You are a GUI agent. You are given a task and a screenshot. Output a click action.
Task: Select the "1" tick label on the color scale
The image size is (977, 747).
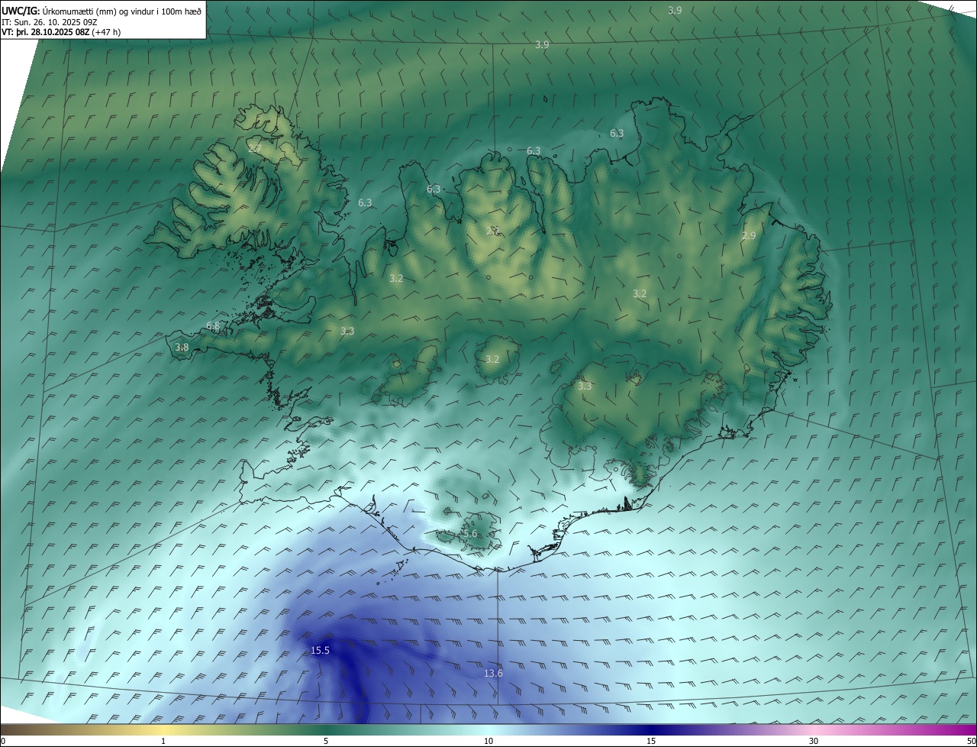click(163, 741)
